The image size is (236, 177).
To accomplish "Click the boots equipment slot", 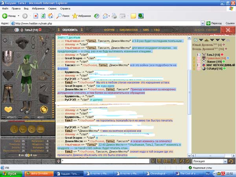I will coord(26,107).
